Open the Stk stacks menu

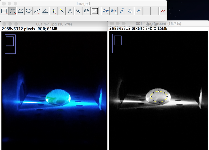tap(114, 11)
